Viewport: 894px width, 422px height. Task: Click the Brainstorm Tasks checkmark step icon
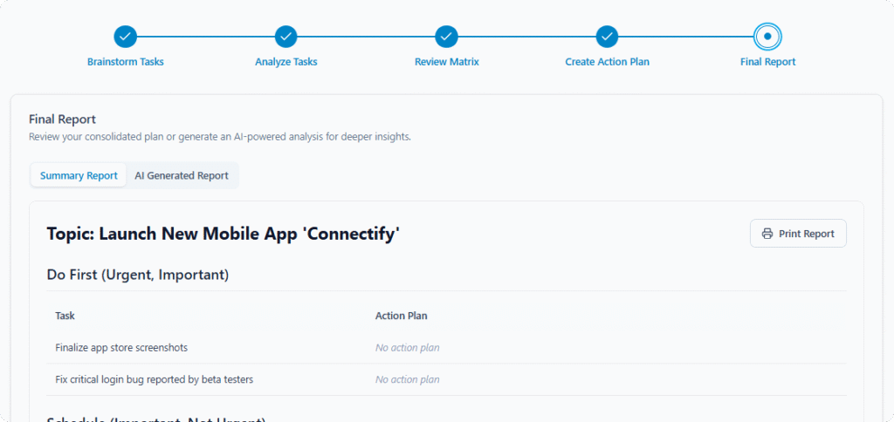(126, 37)
